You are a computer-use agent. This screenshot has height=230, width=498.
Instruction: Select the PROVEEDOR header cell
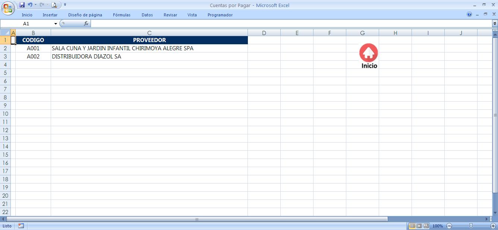click(x=149, y=40)
